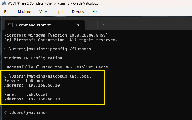The image size is (192, 120).
Task: Close the Command Prompt tab
Action: (x=78, y=25)
